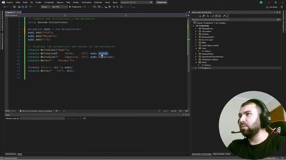Open the Ferramentas menu
Viewport: 286px width, 160px height.
[x=86, y=2]
